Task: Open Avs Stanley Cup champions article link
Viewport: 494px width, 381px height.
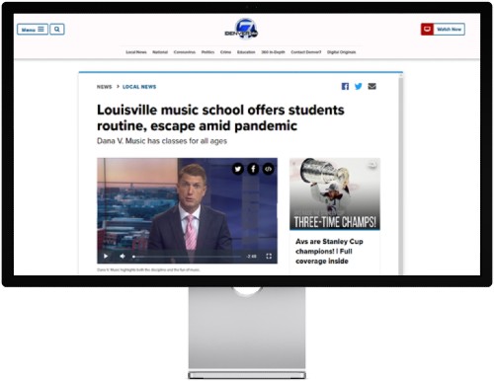Action: [x=329, y=251]
